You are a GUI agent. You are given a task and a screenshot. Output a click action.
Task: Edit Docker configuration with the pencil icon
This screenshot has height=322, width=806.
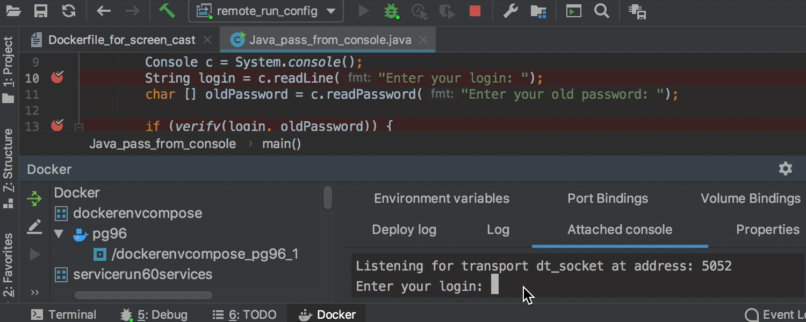34,226
